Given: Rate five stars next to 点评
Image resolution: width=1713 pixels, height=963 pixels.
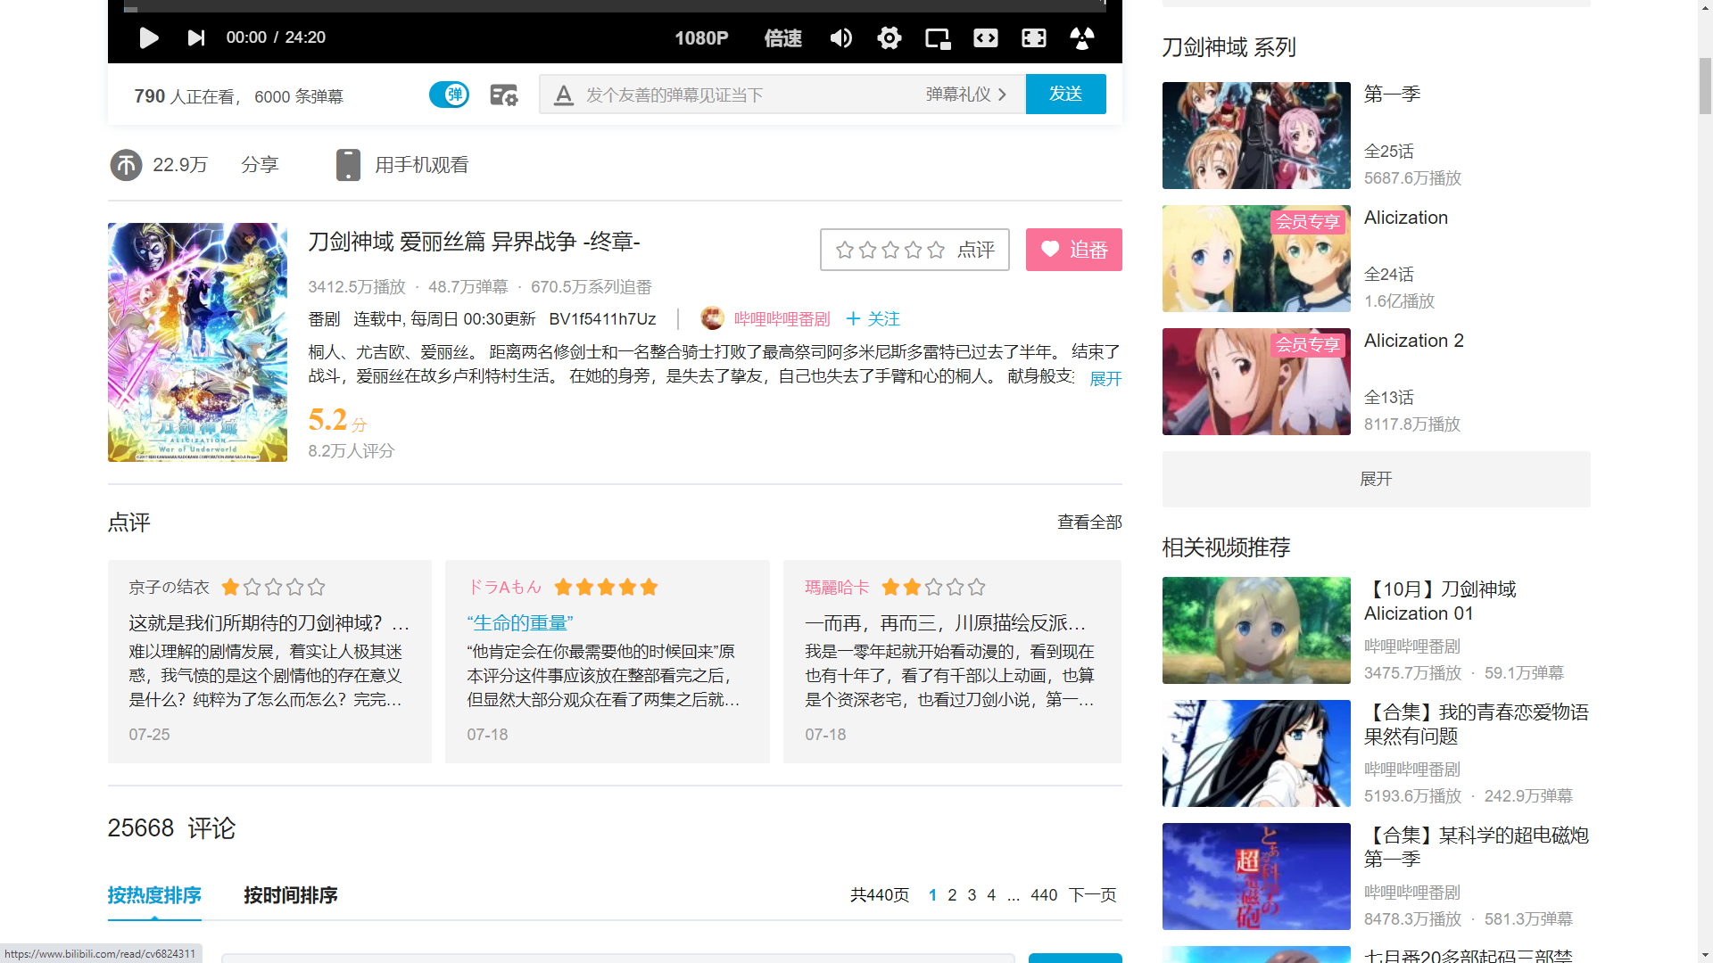Looking at the screenshot, I should (x=936, y=250).
